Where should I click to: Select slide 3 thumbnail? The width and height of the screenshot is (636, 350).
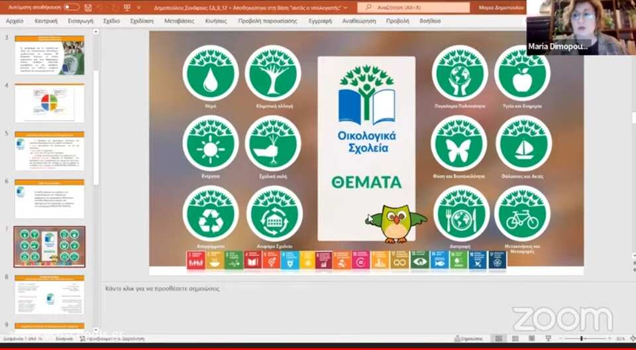[50, 55]
